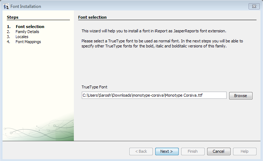
Task: Click the greyed-out Finish button
Action: tap(193, 151)
